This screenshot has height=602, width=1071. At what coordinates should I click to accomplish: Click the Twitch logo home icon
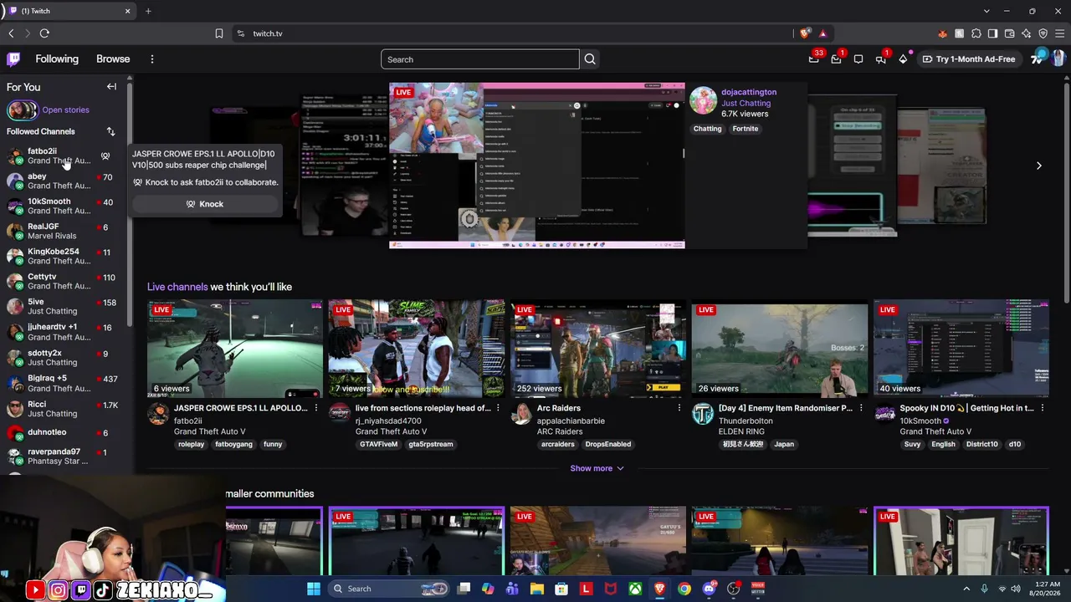(x=13, y=59)
